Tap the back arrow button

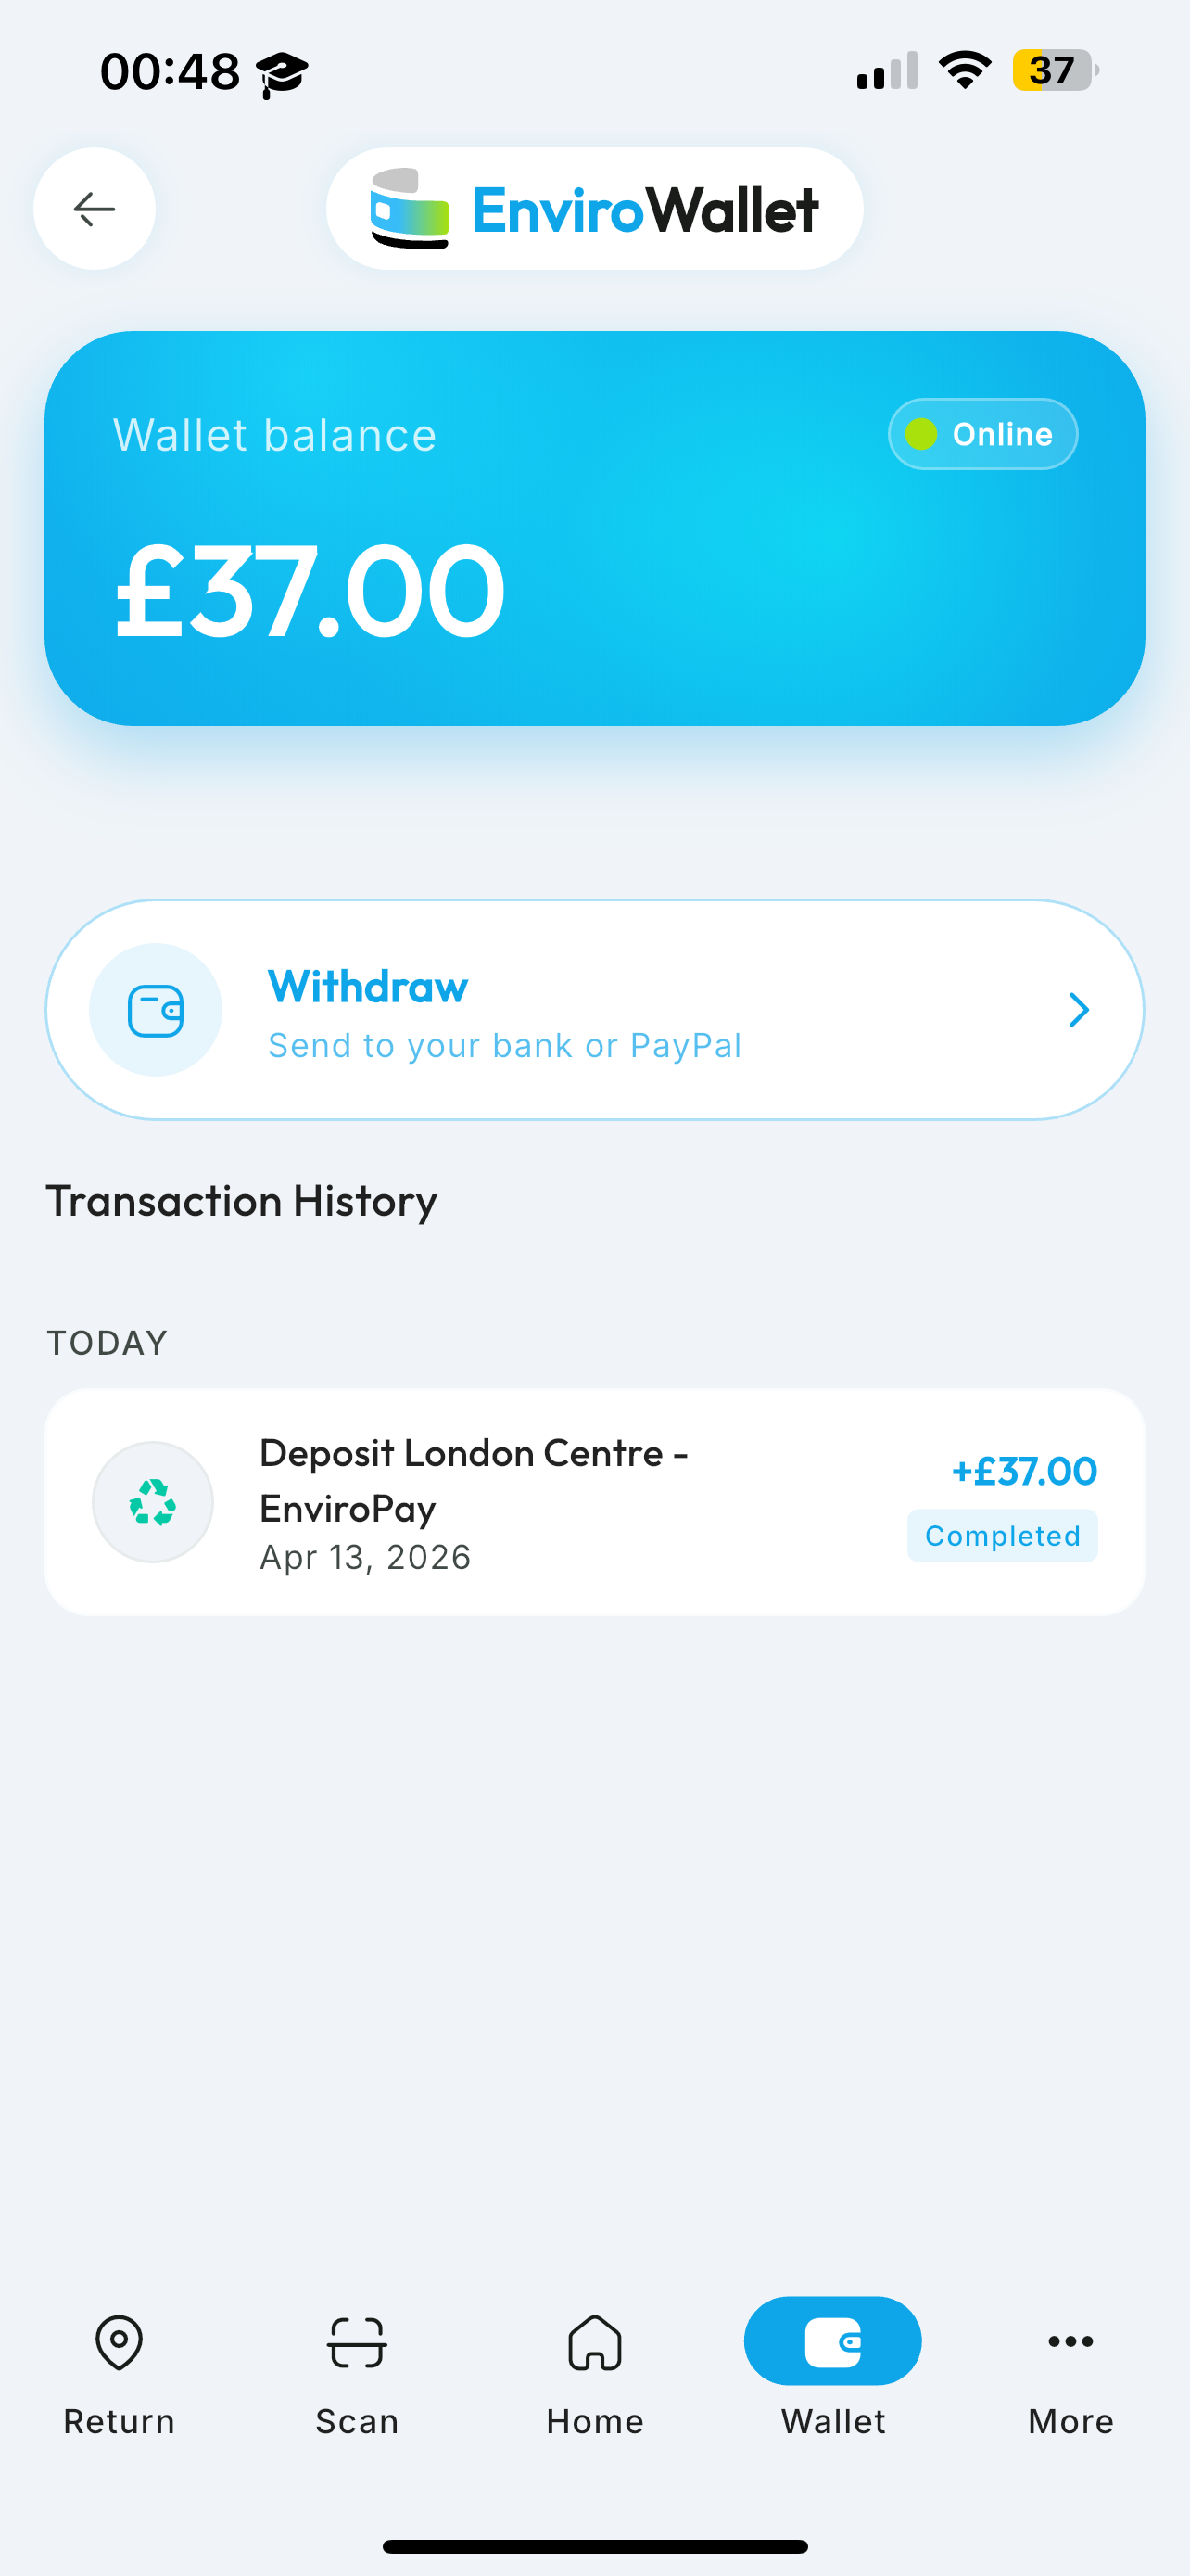tap(94, 209)
